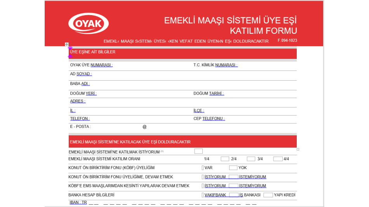Click the 'DOĞUM YERİ' label
Viewport: 369px width, 207px height.
[x=83, y=93]
